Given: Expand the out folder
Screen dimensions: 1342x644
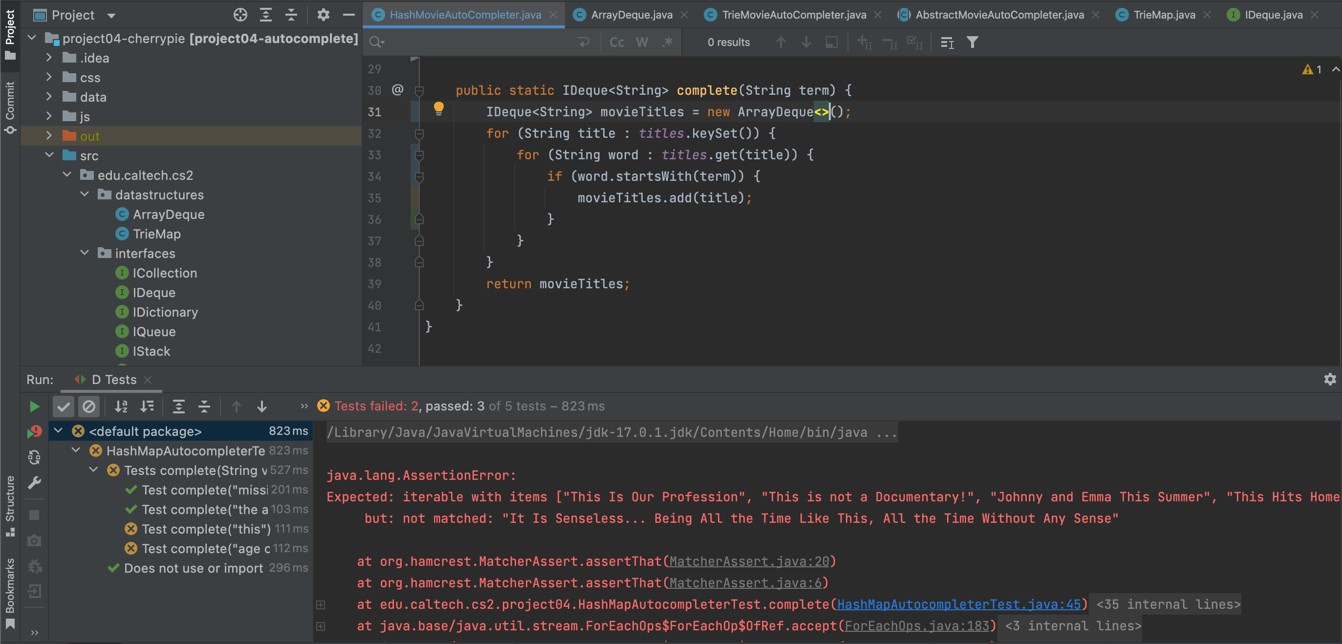Looking at the screenshot, I should coord(49,136).
